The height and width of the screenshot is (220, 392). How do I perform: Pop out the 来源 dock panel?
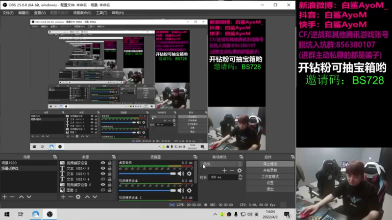pos(114,157)
